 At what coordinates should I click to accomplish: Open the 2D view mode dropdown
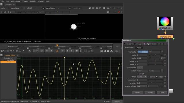point(111,12)
